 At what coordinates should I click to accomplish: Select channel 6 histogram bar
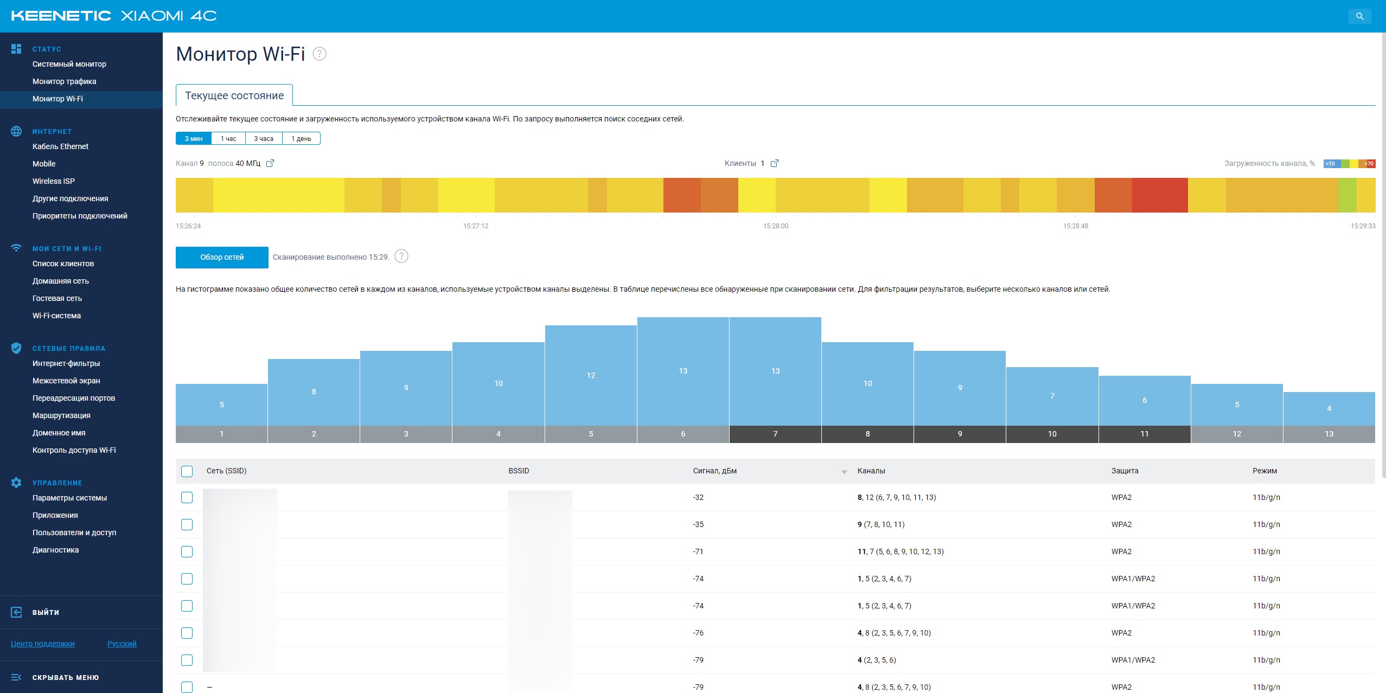pyautogui.click(x=683, y=371)
